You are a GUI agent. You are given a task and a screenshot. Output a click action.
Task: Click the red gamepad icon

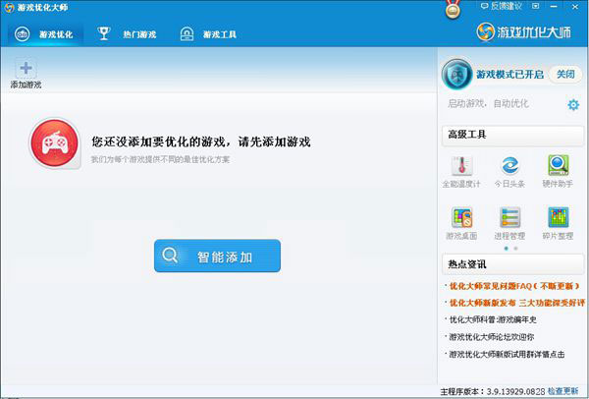(x=55, y=142)
